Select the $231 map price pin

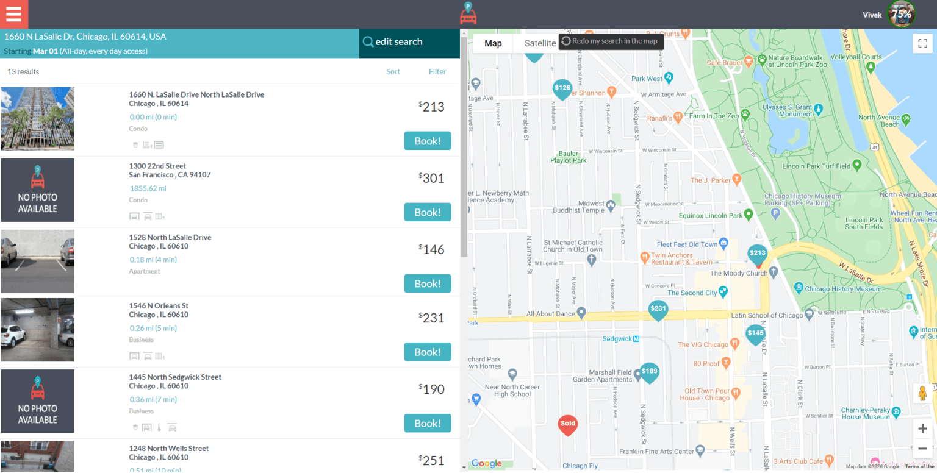(658, 310)
